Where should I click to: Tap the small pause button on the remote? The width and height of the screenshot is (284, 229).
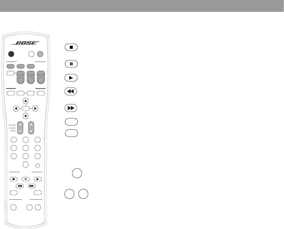(25, 179)
